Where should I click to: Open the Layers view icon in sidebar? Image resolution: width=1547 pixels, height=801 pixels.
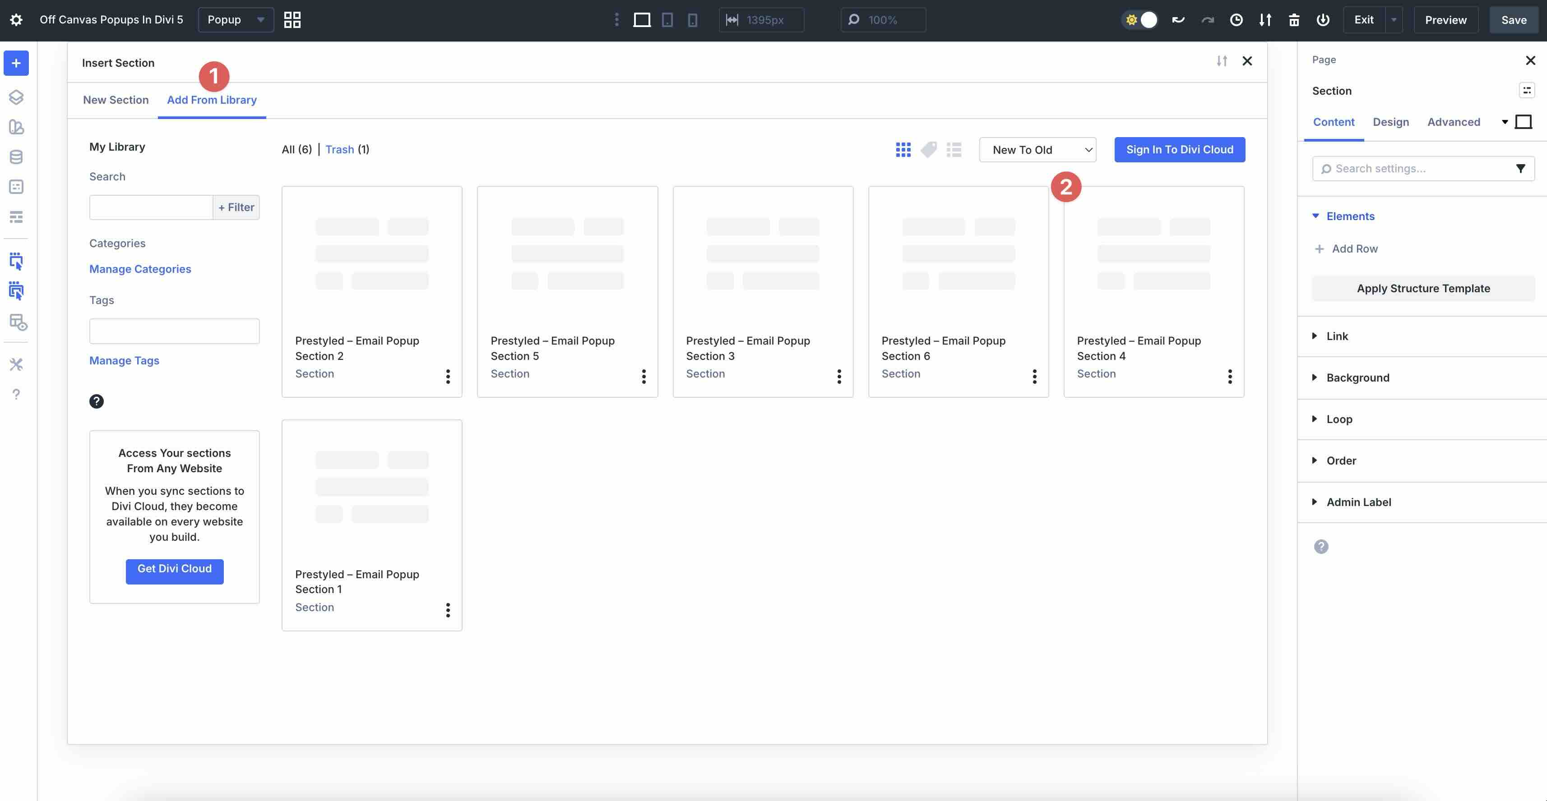tap(16, 97)
